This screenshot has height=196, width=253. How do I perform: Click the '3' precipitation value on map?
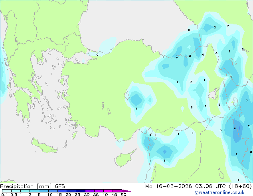pyautogui.click(x=247, y=100)
